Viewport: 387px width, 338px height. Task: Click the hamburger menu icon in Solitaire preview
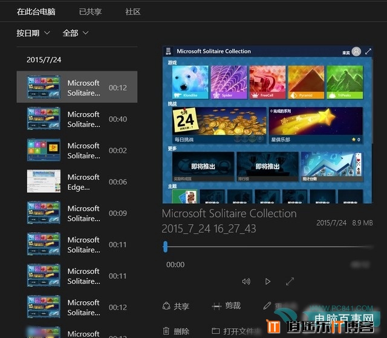tap(168, 51)
